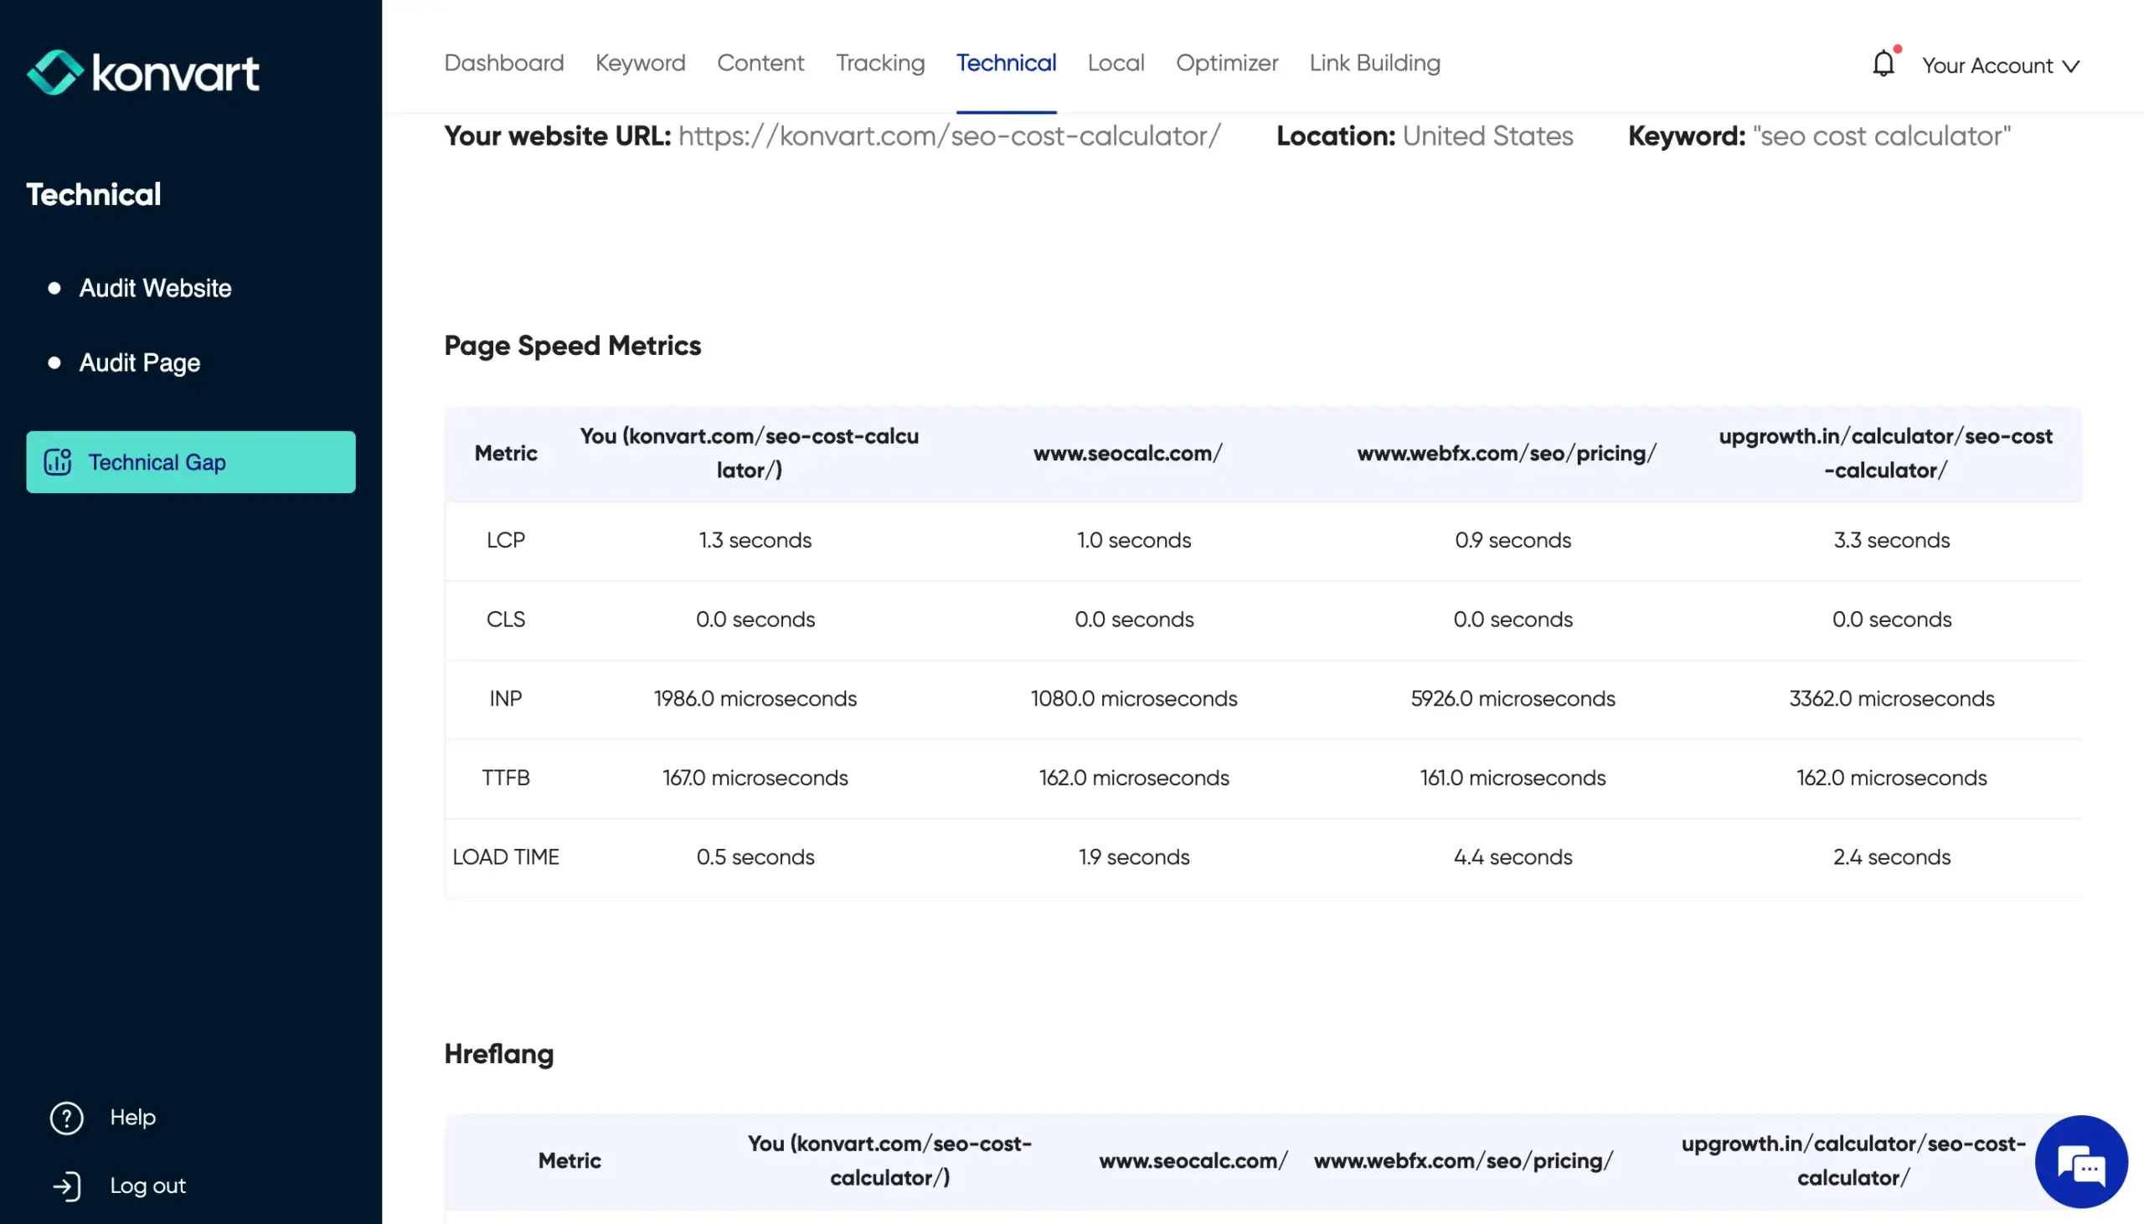2144x1224 pixels.
Task: Click the Technical tab
Action: [1006, 63]
